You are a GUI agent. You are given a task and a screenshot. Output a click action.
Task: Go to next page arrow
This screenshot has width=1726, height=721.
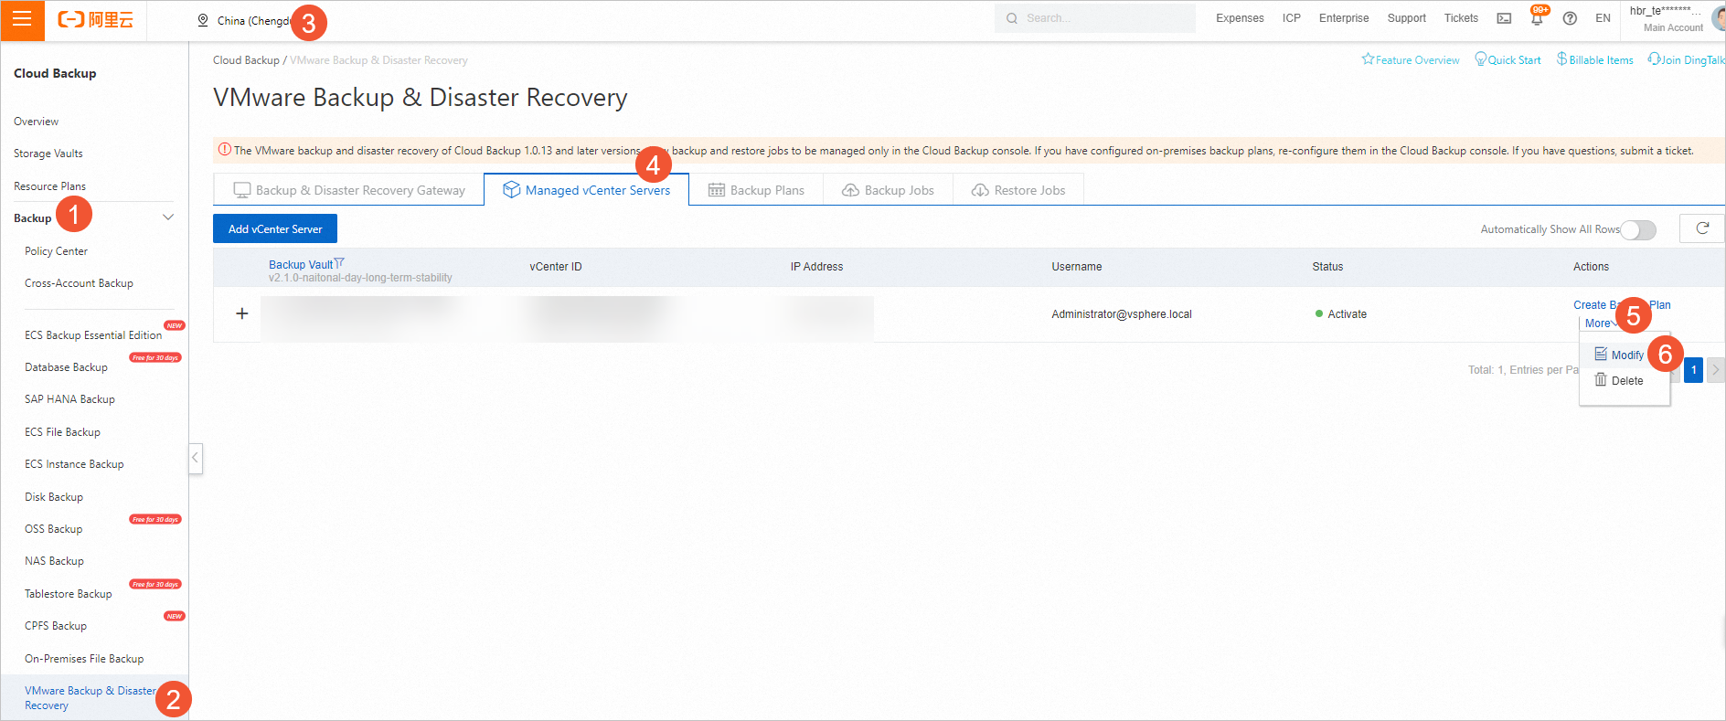pos(1716,370)
